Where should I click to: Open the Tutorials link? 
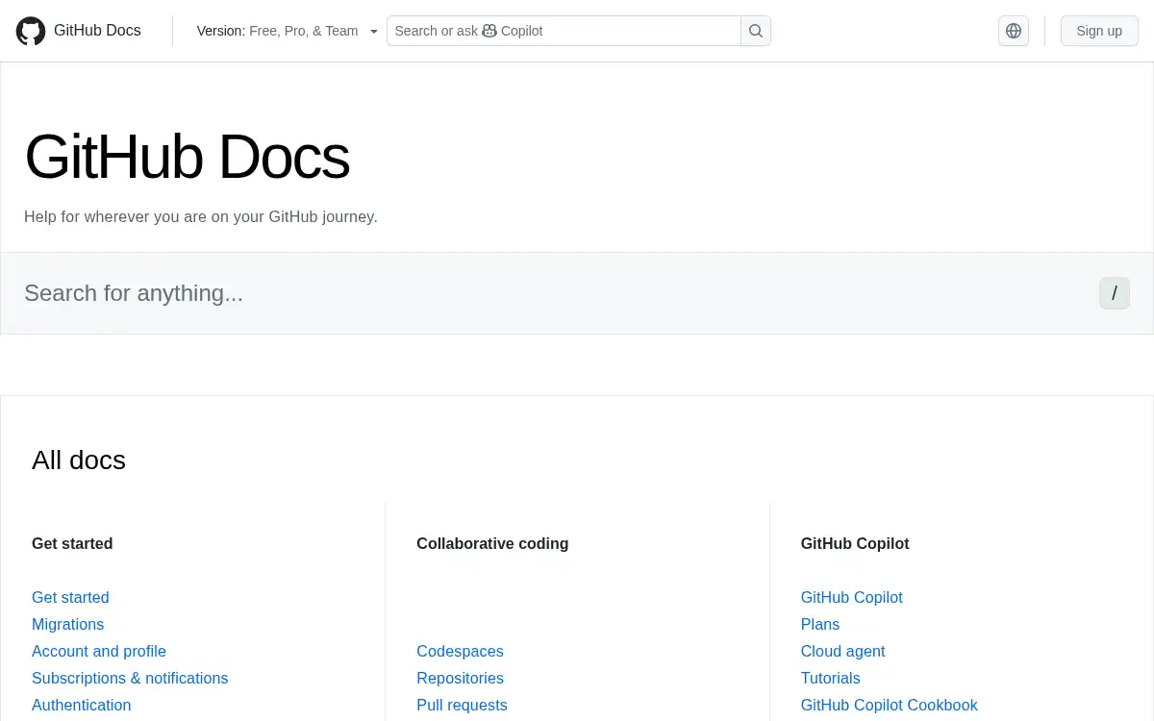[830, 678]
